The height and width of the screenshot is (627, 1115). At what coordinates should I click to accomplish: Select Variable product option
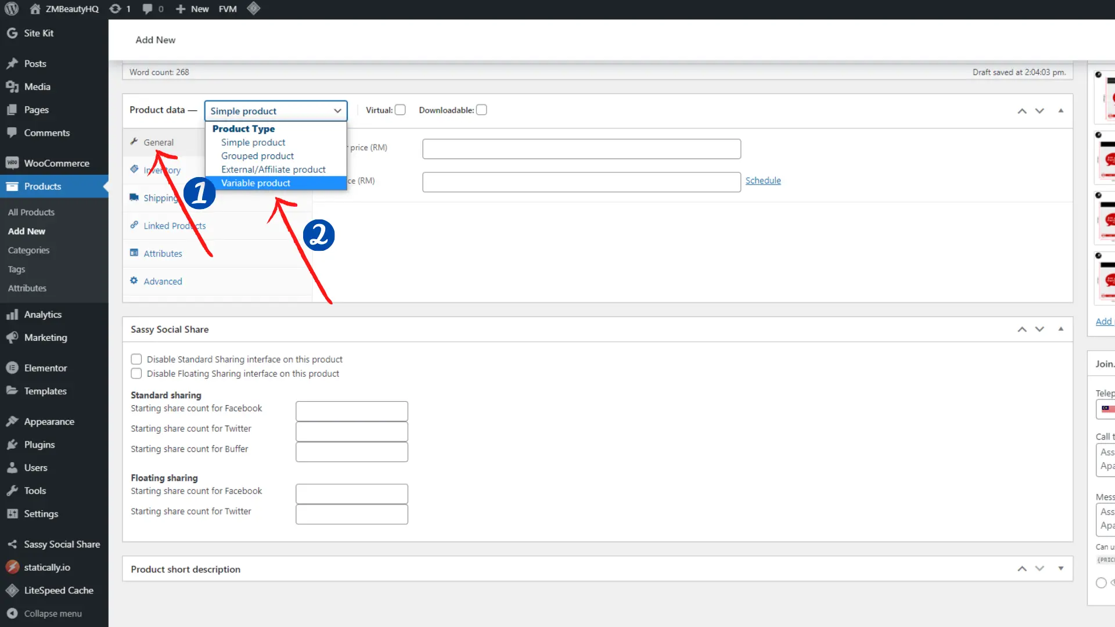pos(276,183)
